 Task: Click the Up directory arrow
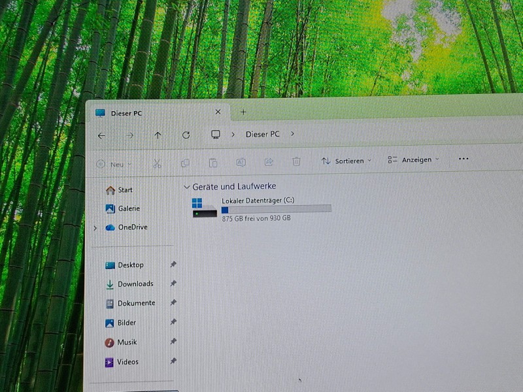pyautogui.click(x=158, y=135)
